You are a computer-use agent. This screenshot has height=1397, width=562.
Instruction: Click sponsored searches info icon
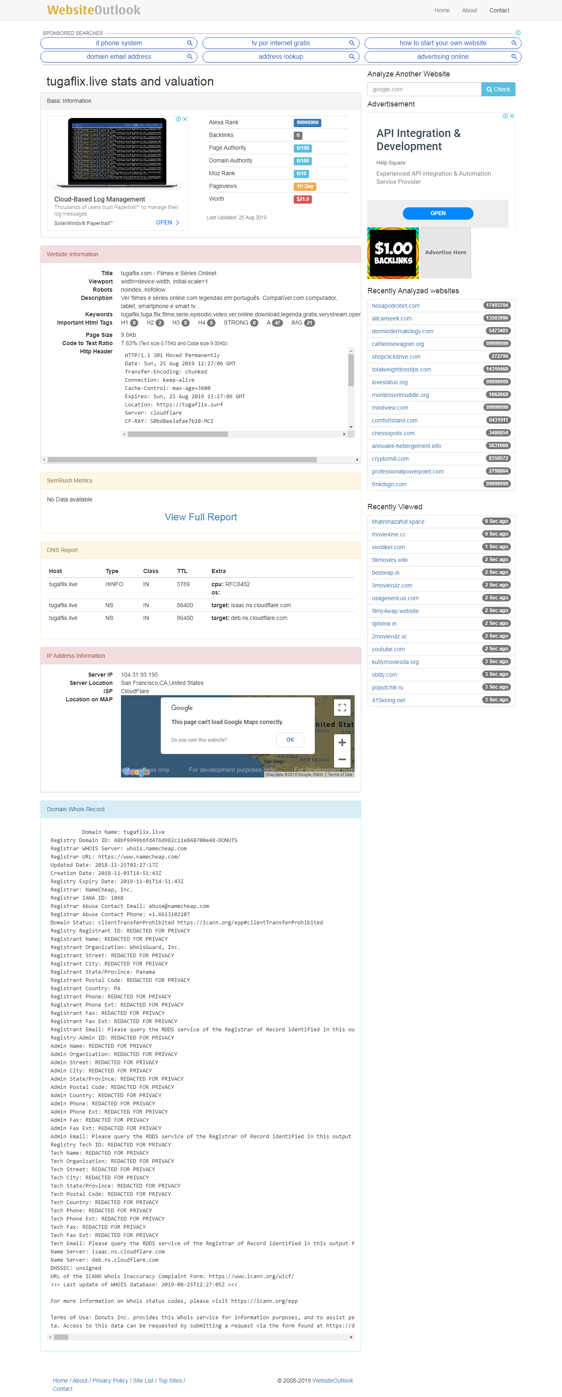point(518,33)
